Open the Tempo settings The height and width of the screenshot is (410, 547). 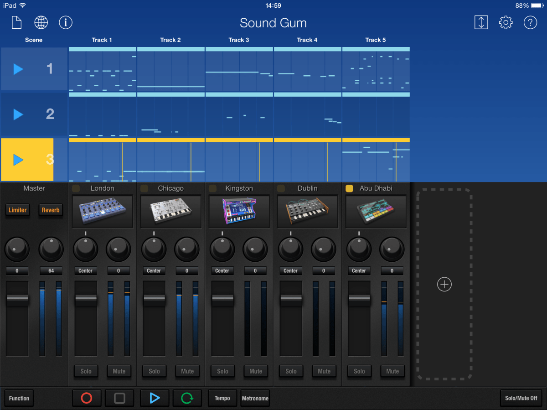pyautogui.click(x=222, y=398)
